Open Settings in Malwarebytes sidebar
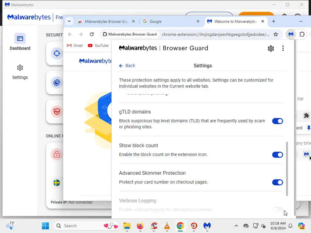 (20, 72)
